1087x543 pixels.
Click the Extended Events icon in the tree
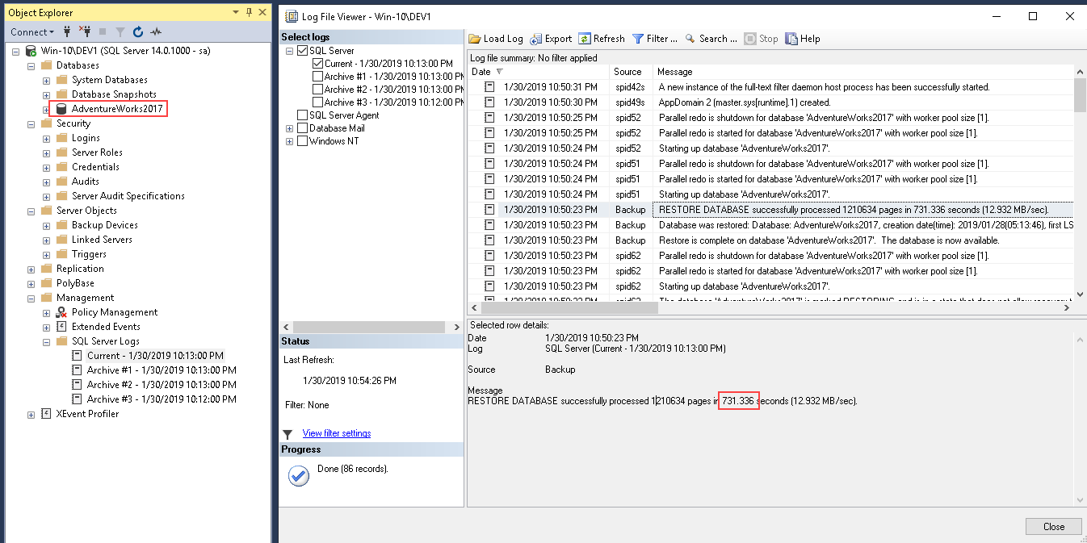coord(61,327)
